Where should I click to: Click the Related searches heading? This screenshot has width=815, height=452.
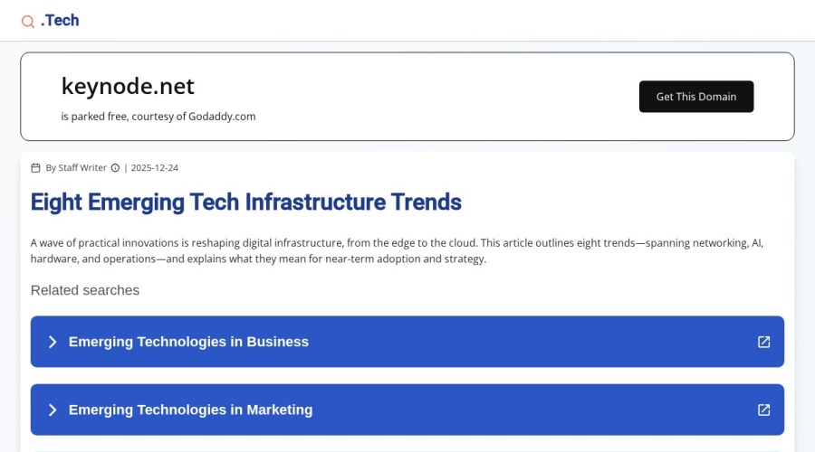click(85, 290)
